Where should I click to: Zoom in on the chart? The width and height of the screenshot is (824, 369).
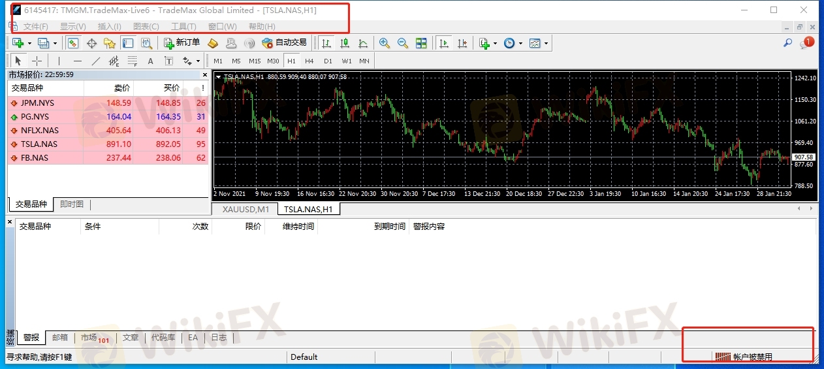point(385,43)
